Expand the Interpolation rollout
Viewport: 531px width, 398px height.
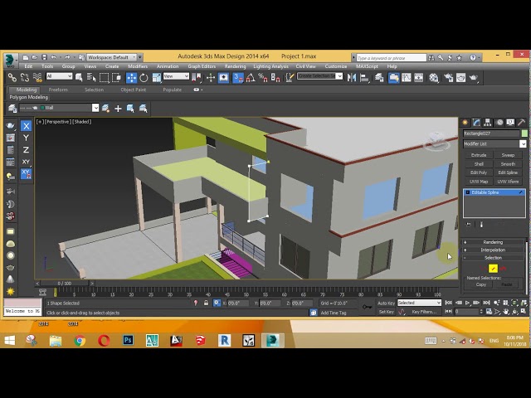click(493, 250)
